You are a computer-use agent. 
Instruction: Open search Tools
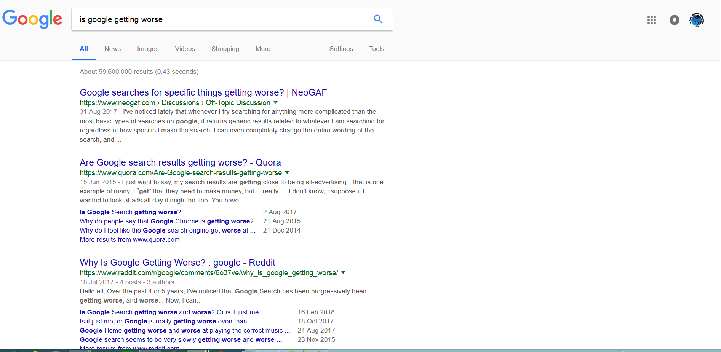[x=377, y=49]
